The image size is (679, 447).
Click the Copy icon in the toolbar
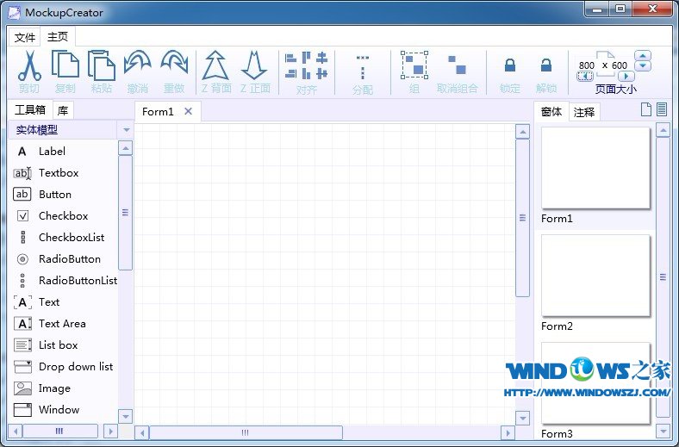65,65
